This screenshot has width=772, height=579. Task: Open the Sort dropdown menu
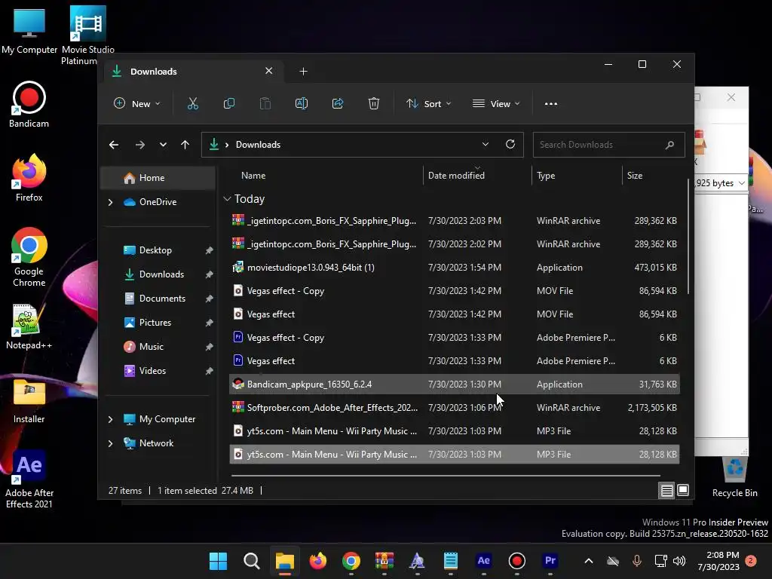[x=428, y=103]
